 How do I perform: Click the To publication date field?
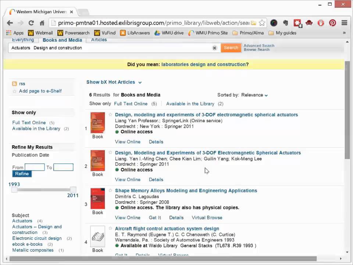[x=63, y=167]
